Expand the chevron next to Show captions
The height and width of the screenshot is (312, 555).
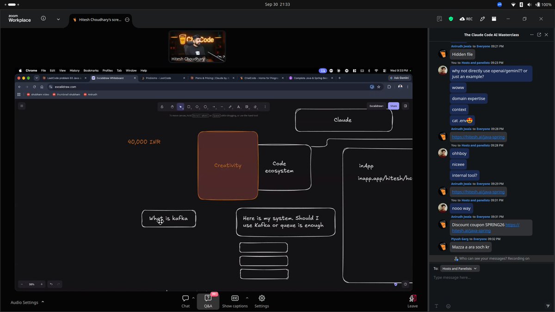(x=247, y=298)
